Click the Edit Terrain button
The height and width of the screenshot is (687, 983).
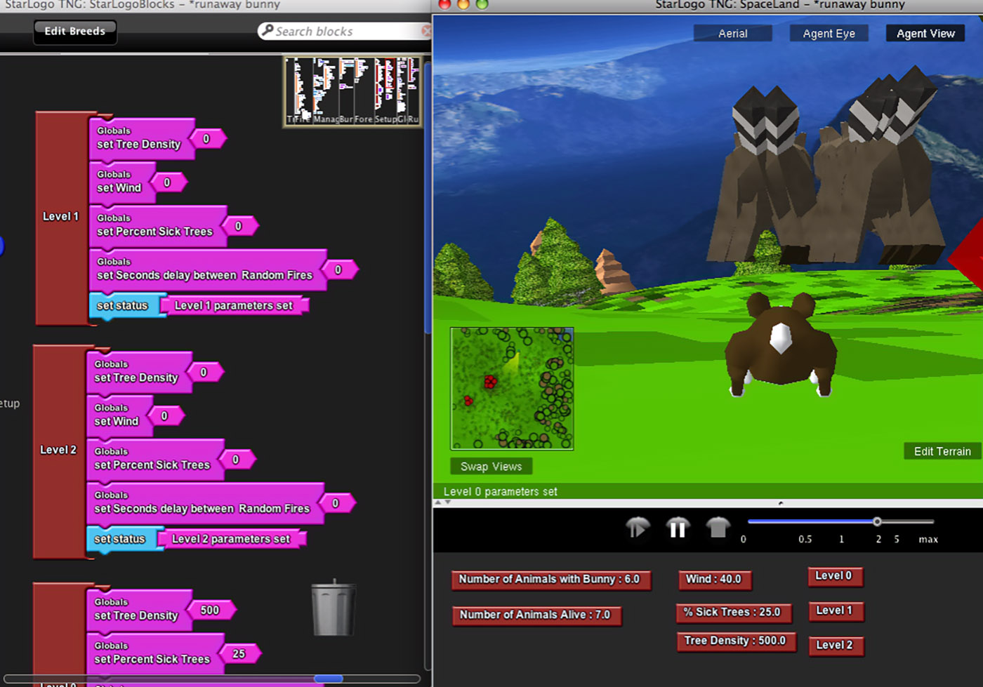942,451
